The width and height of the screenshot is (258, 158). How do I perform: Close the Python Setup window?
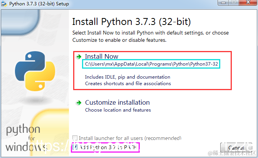click(248, 3)
